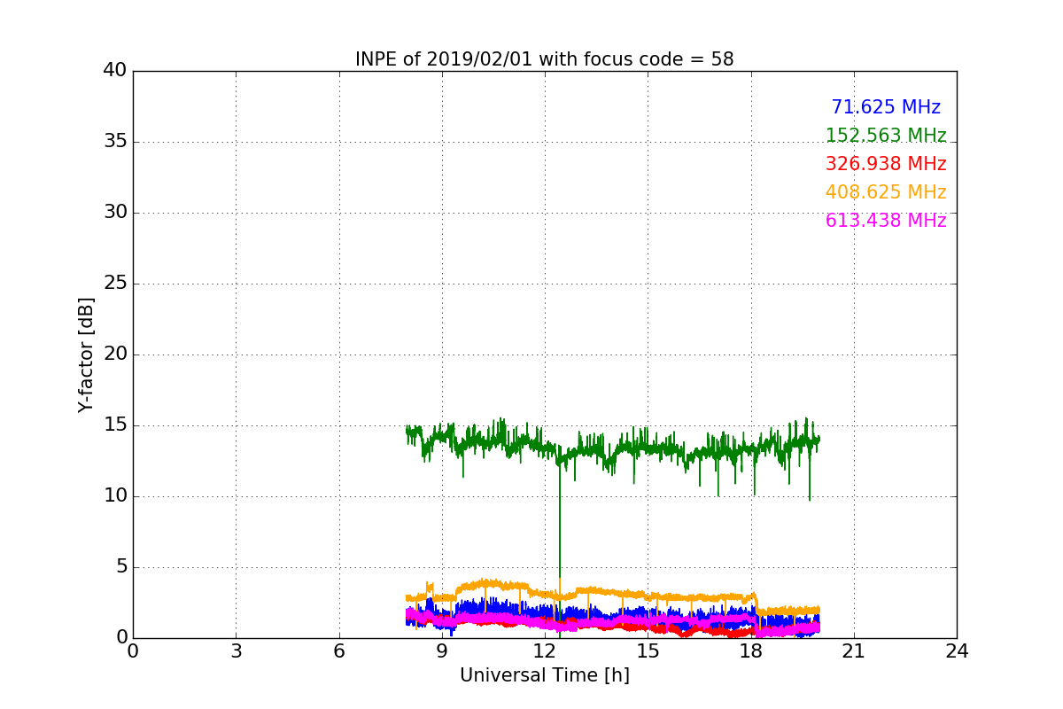
Task: Click the y-axis tick label 35
Action: click(x=114, y=142)
